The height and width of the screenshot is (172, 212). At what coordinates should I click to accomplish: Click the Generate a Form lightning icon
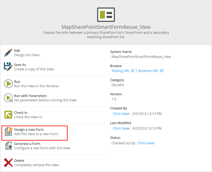click(8, 146)
